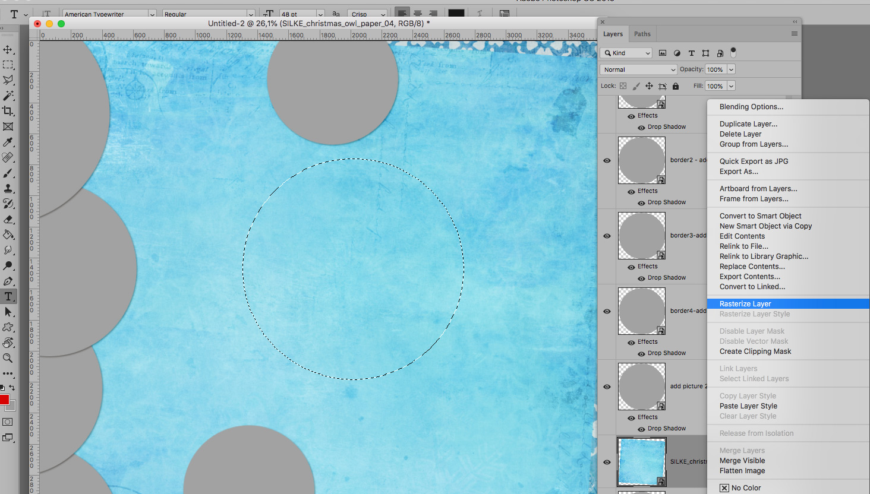870x494 pixels.
Task: Select the Hand tool
Action: [x=8, y=343]
